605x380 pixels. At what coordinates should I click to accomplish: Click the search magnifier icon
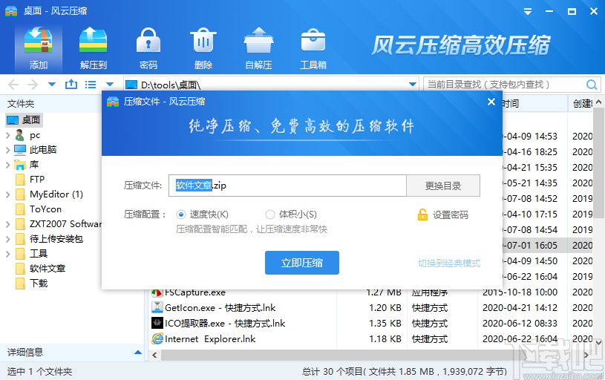(592, 85)
